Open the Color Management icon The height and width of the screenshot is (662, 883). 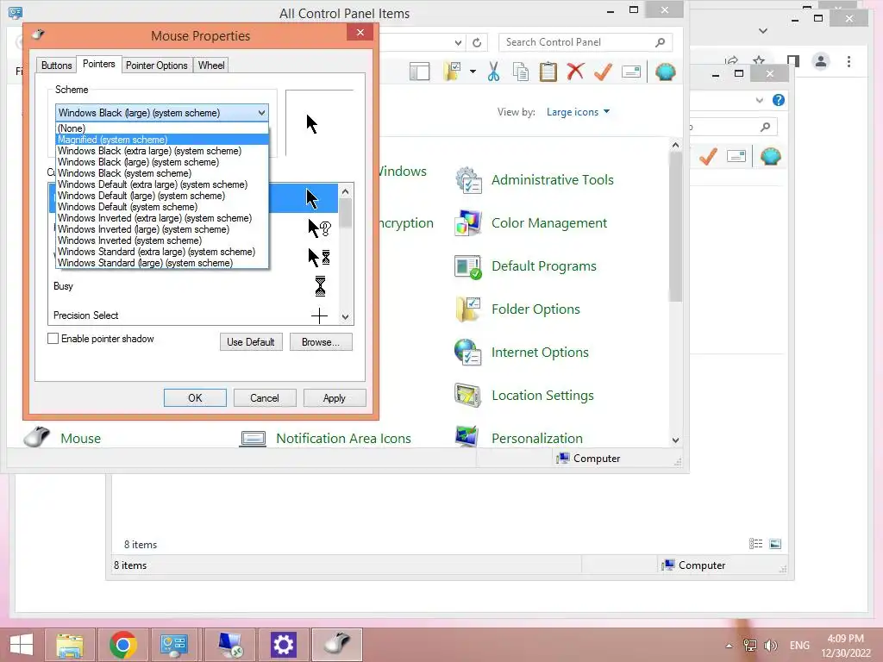click(468, 223)
